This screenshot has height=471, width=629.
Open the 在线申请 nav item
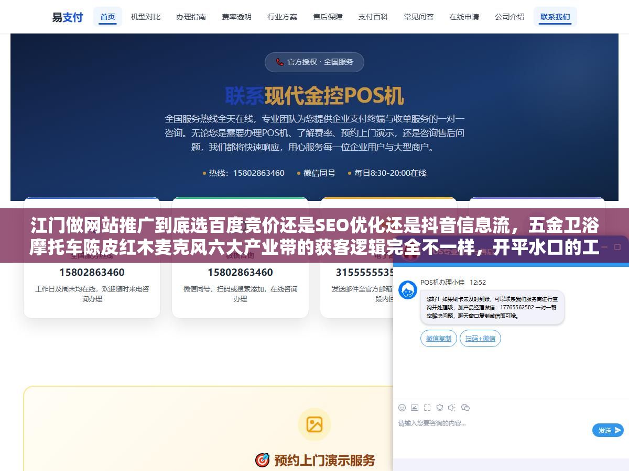point(464,17)
